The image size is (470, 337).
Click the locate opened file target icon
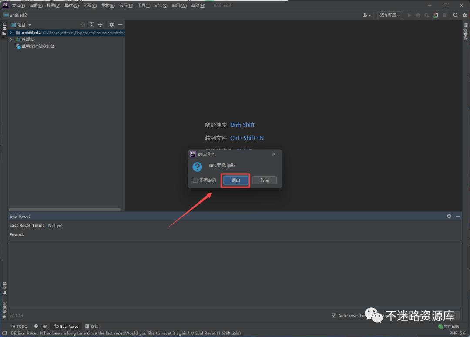pos(83,25)
